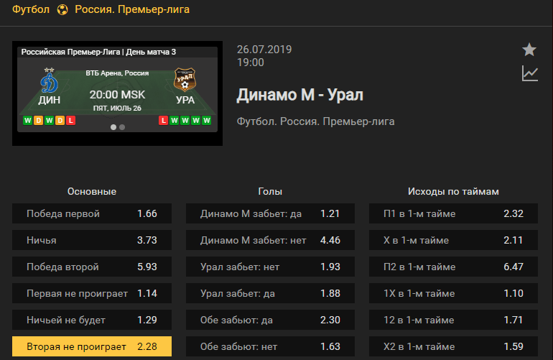
Task: Bet on Ничья at 3.73
Action: pyautogui.click(x=92, y=240)
